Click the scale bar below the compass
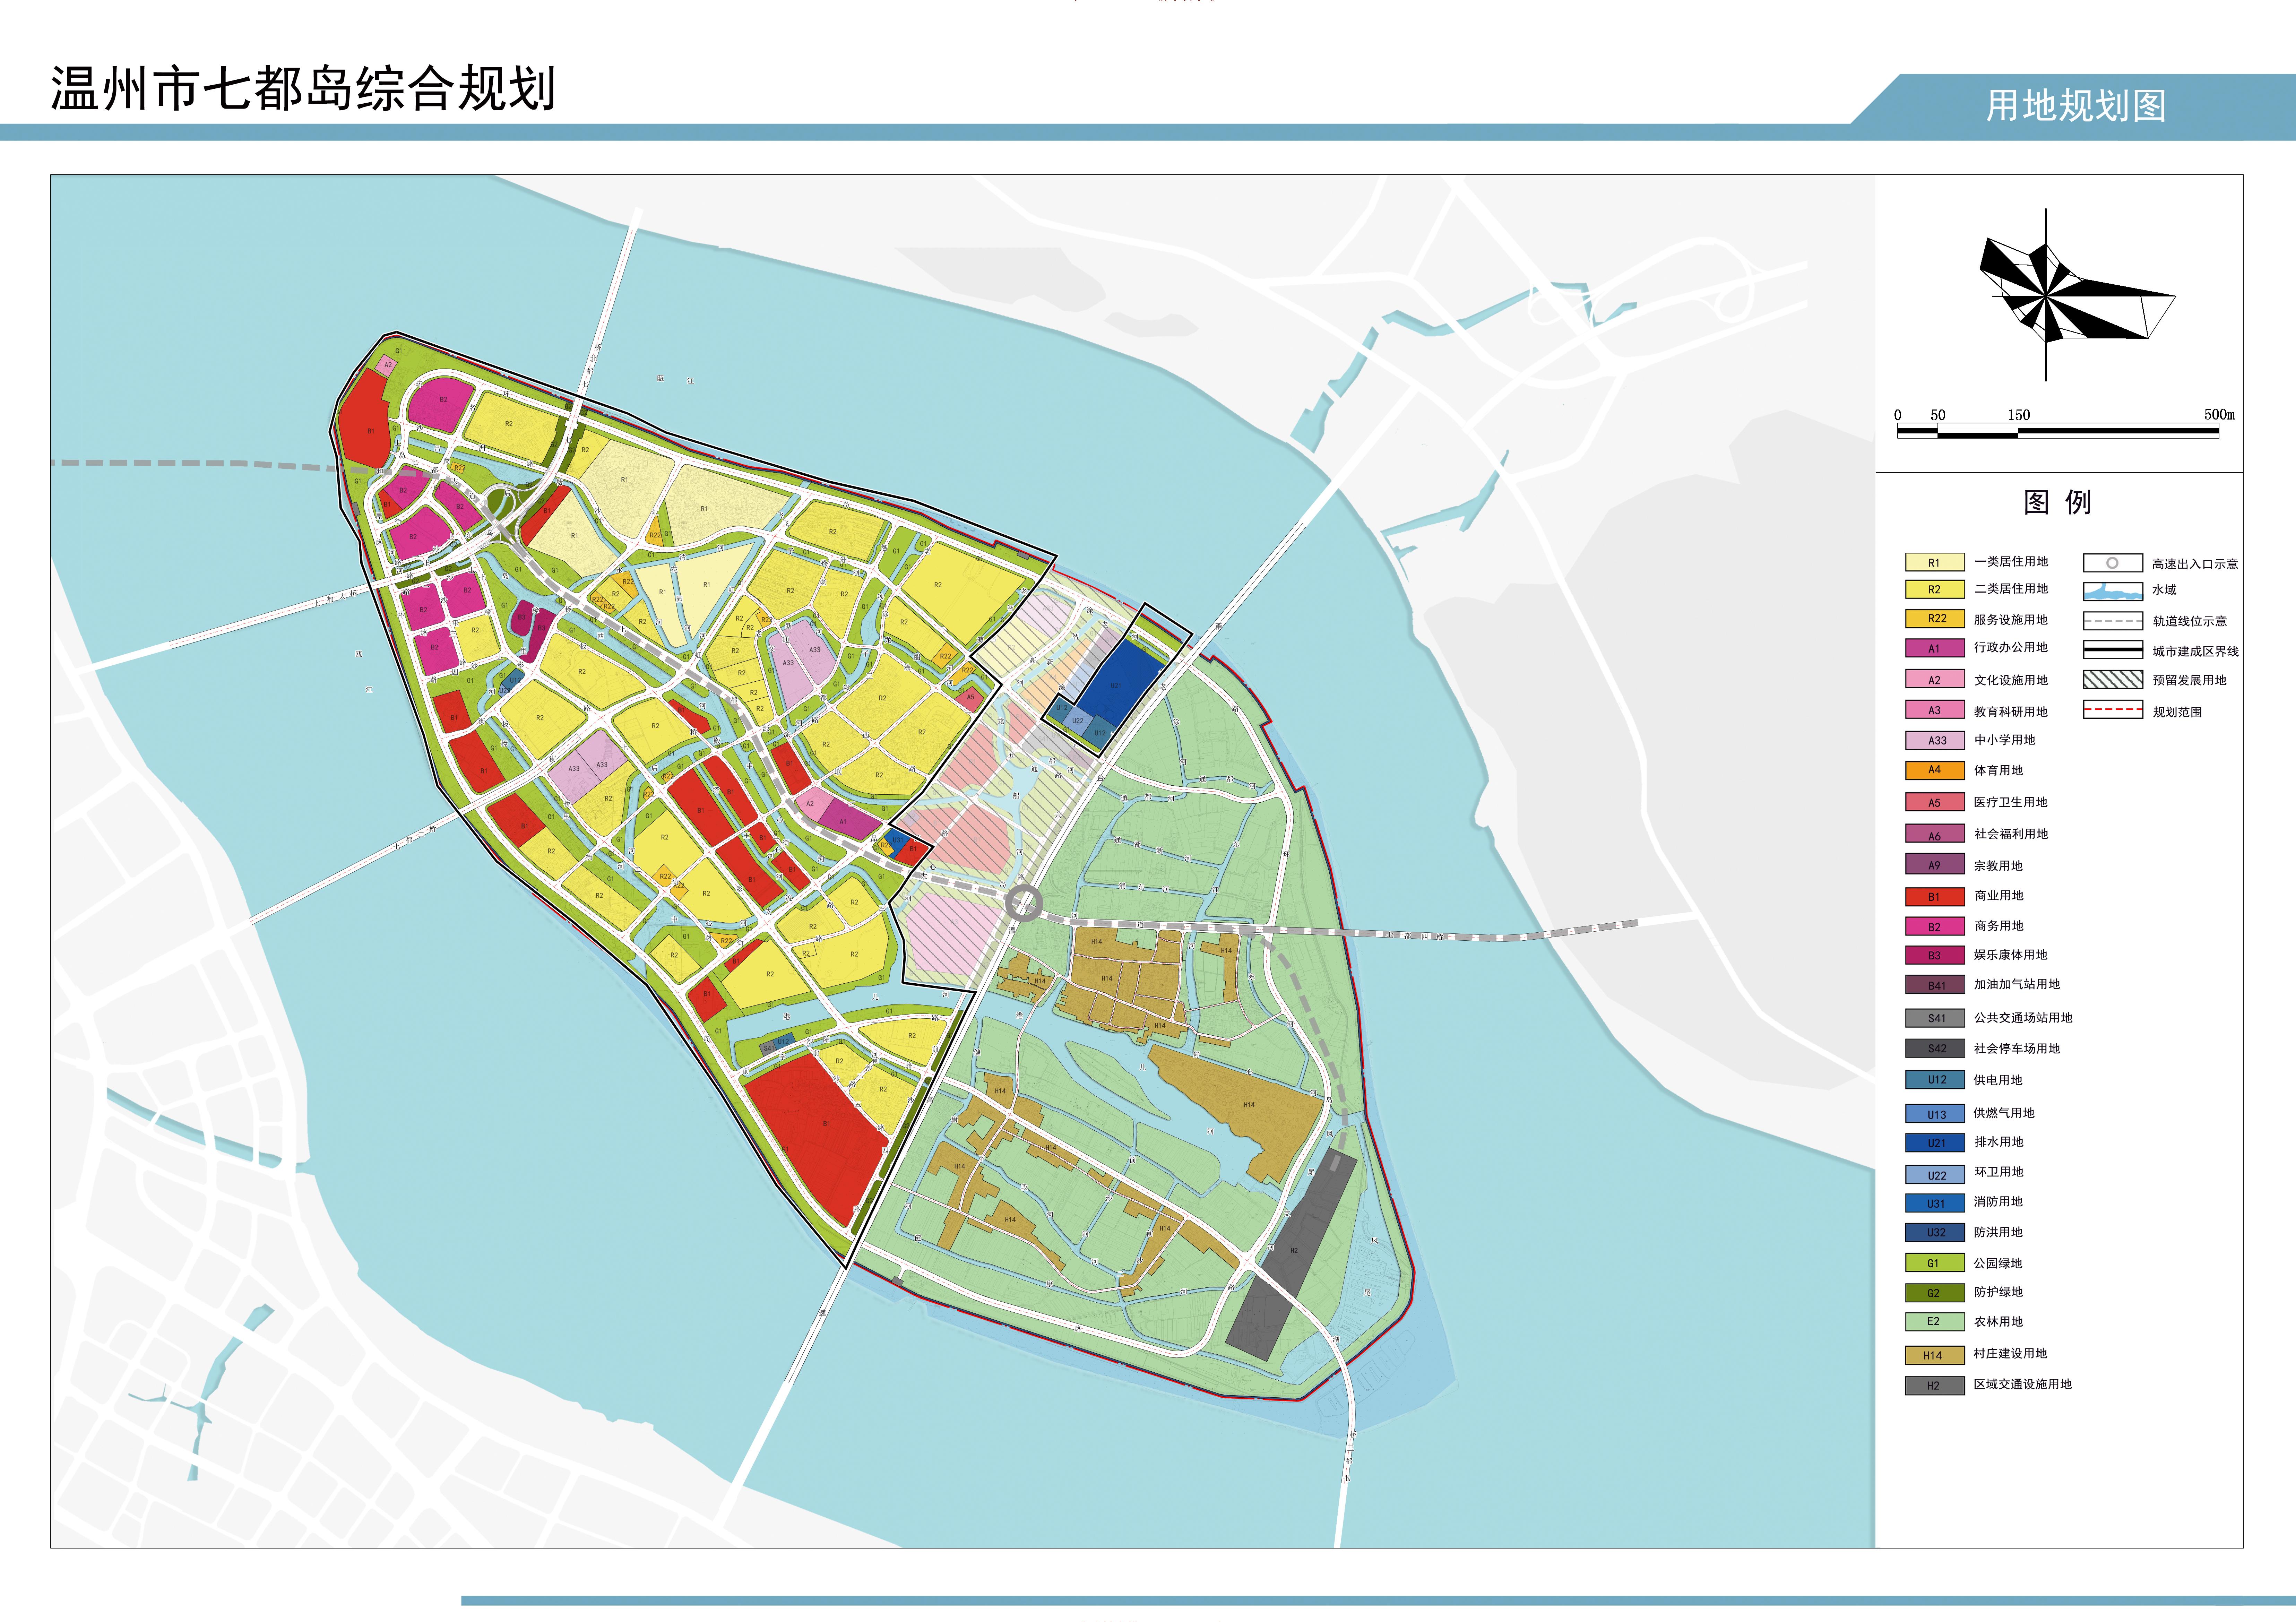2296x1622 pixels. pyautogui.click(x=2058, y=431)
